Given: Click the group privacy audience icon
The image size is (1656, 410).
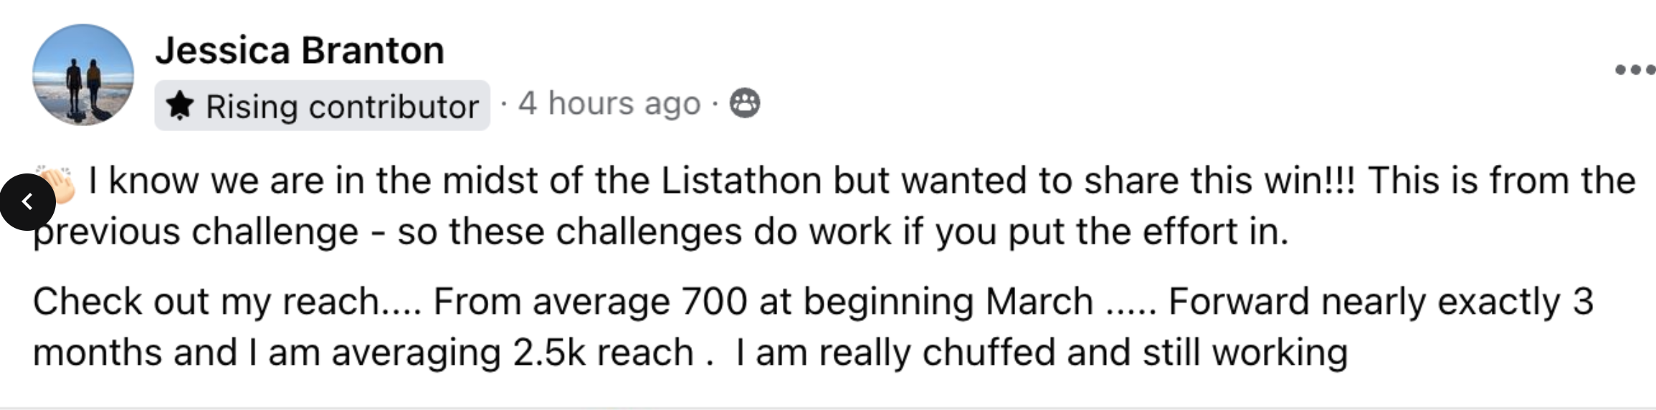Looking at the screenshot, I should click(x=744, y=104).
